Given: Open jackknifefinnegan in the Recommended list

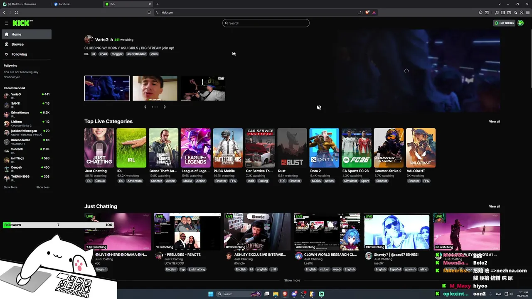Looking at the screenshot, I should click(27, 132).
